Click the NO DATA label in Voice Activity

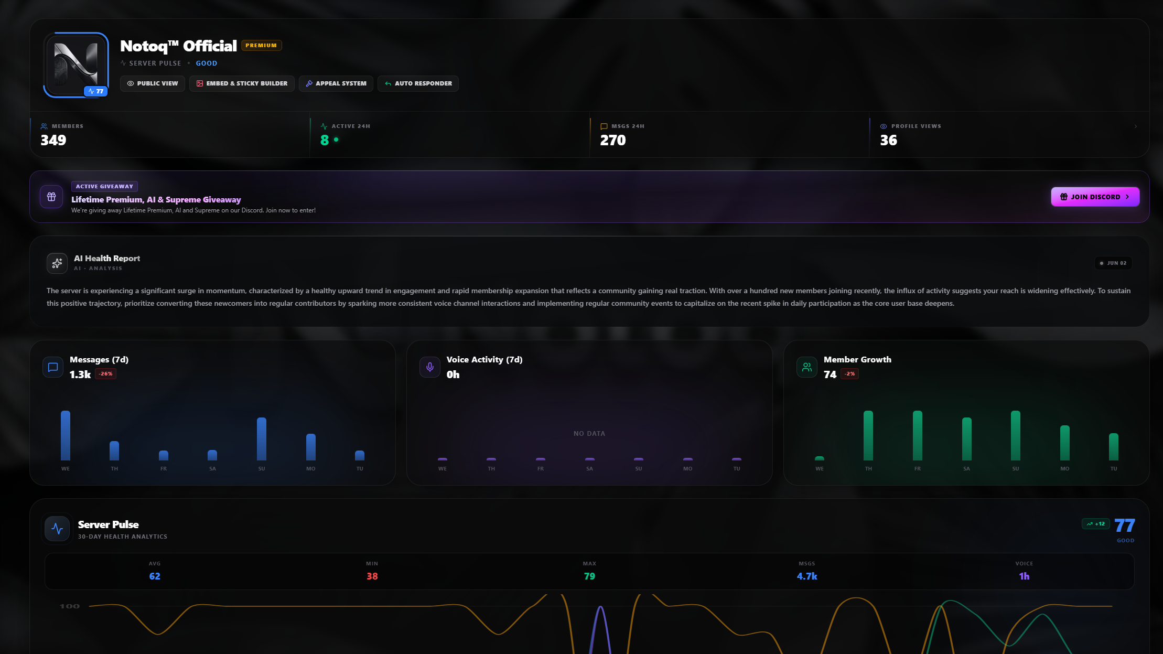(589, 434)
